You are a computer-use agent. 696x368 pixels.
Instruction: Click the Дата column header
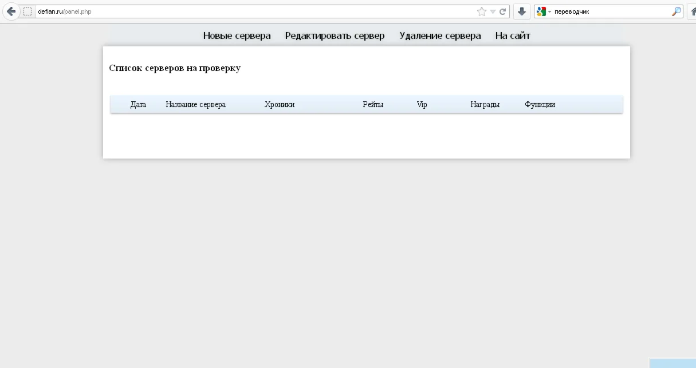(x=138, y=105)
